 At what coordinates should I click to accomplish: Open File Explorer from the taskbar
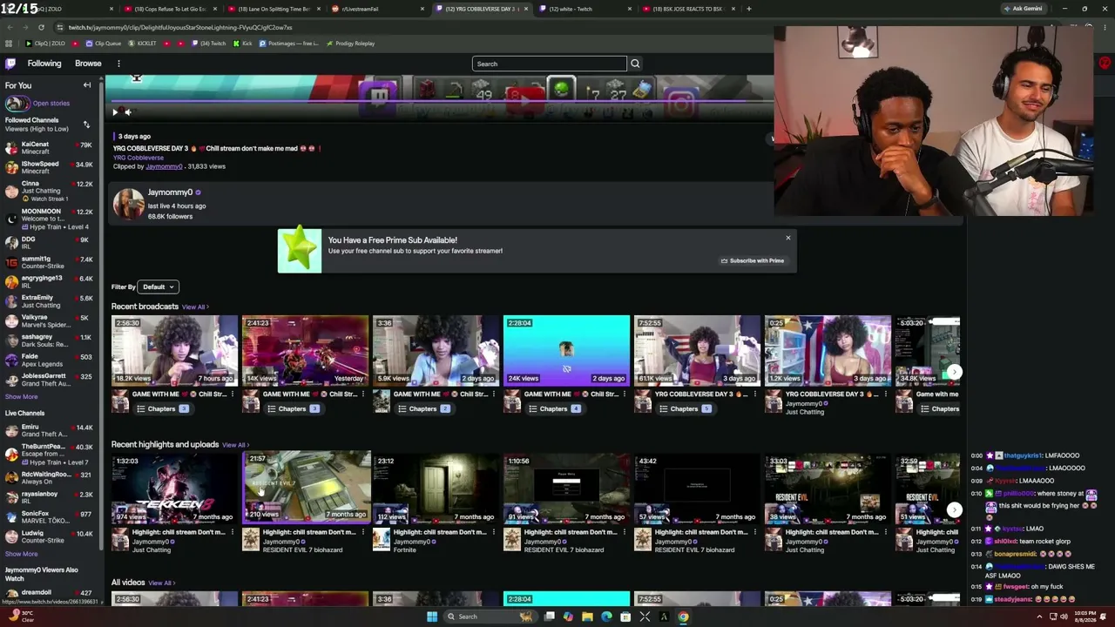coord(587,617)
